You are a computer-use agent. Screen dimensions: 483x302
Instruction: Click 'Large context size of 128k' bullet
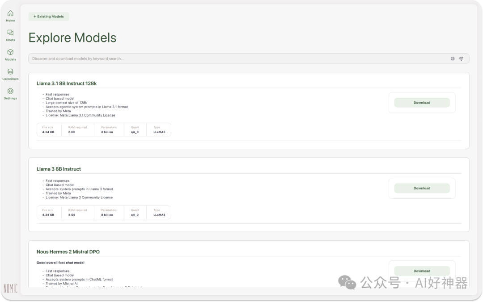tap(66, 103)
